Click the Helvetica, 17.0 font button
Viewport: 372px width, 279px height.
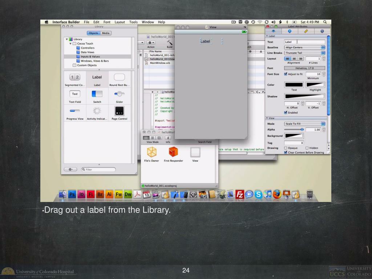tap(305, 68)
